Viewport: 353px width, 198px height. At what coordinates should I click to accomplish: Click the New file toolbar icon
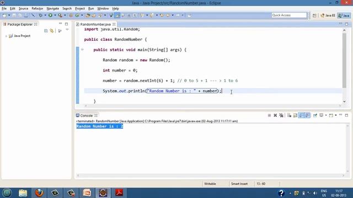click(x=4, y=15)
